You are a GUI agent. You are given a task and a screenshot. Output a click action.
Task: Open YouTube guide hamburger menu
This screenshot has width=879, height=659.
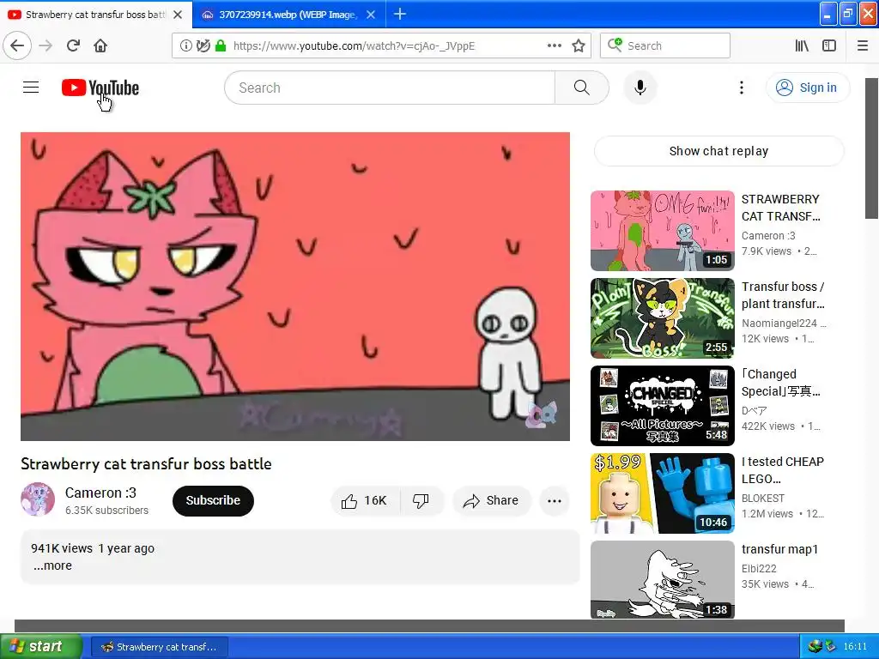click(x=31, y=88)
